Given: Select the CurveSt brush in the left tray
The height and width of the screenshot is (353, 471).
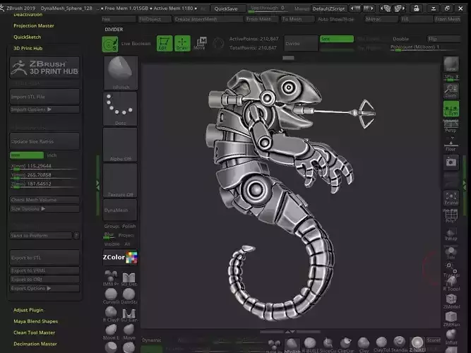Looking at the screenshot, I should click(111, 296).
